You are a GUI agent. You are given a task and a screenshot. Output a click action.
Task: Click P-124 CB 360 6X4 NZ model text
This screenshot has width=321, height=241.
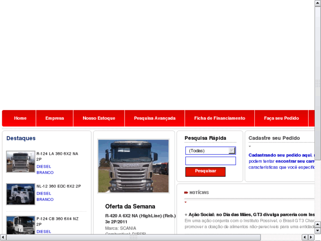(x=57, y=221)
